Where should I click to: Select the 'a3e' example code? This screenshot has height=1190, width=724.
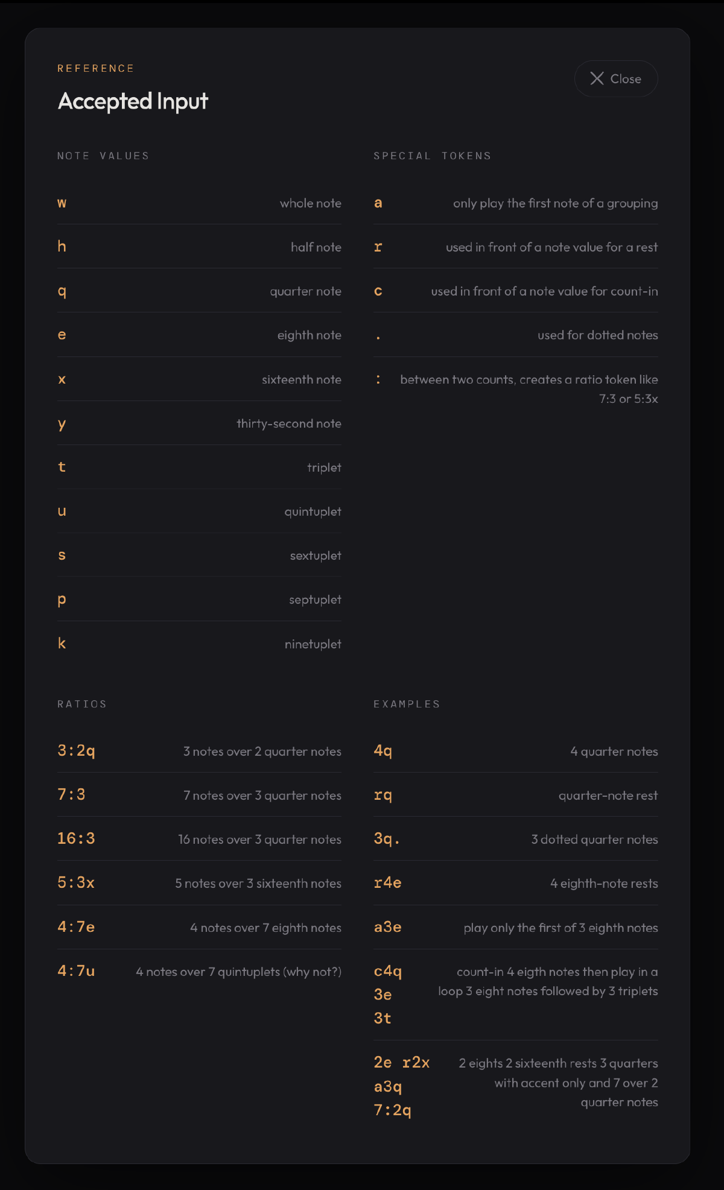pyautogui.click(x=387, y=927)
